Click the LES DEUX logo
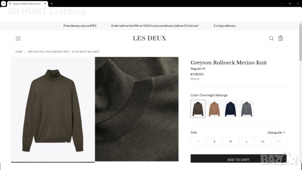 (149, 38)
